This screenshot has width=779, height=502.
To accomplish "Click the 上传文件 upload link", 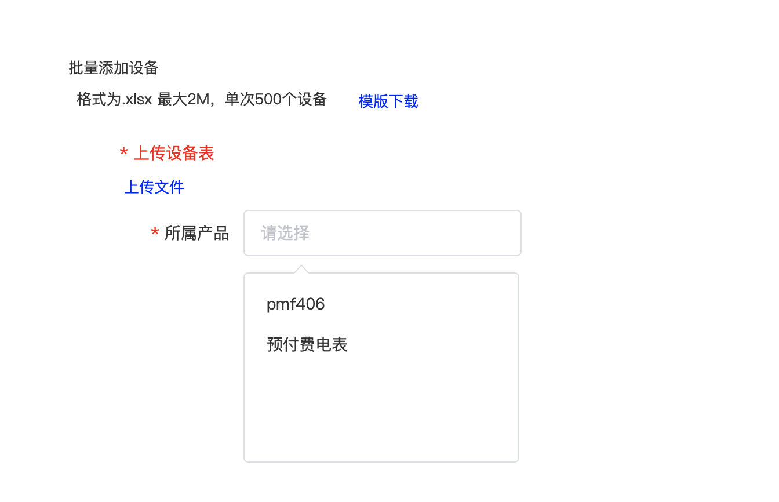I will click(154, 187).
